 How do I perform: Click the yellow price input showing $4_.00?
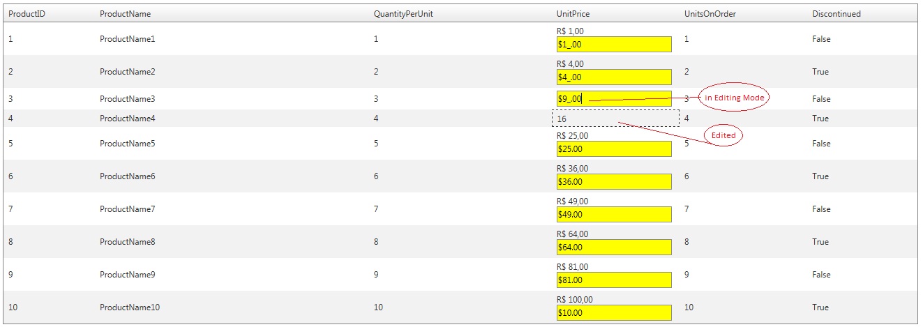click(x=614, y=77)
